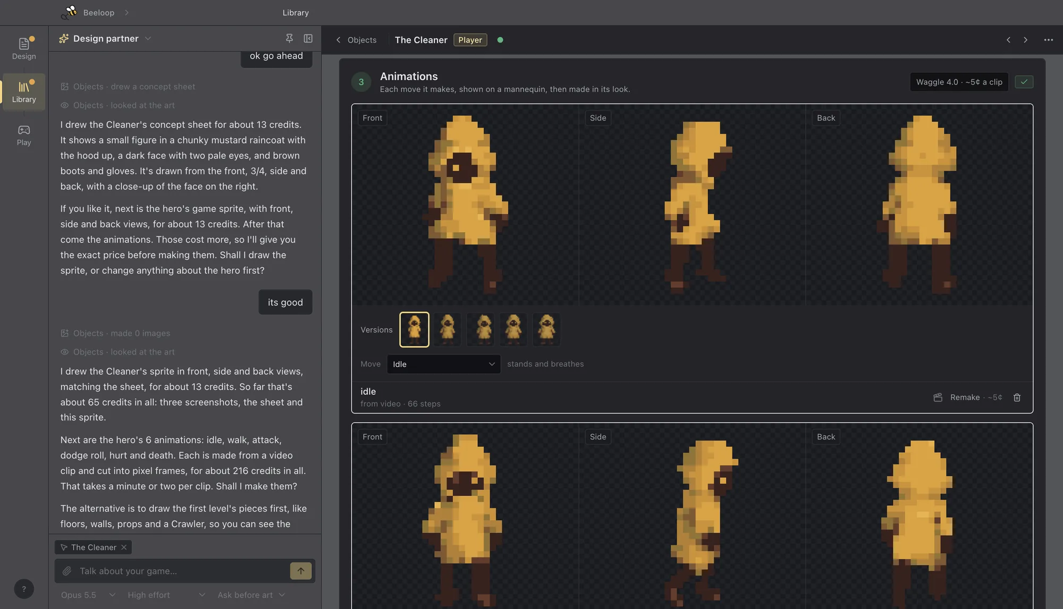The width and height of the screenshot is (1063, 609).
Task: Select the fourth idle version thumbnail
Action: pos(513,329)
